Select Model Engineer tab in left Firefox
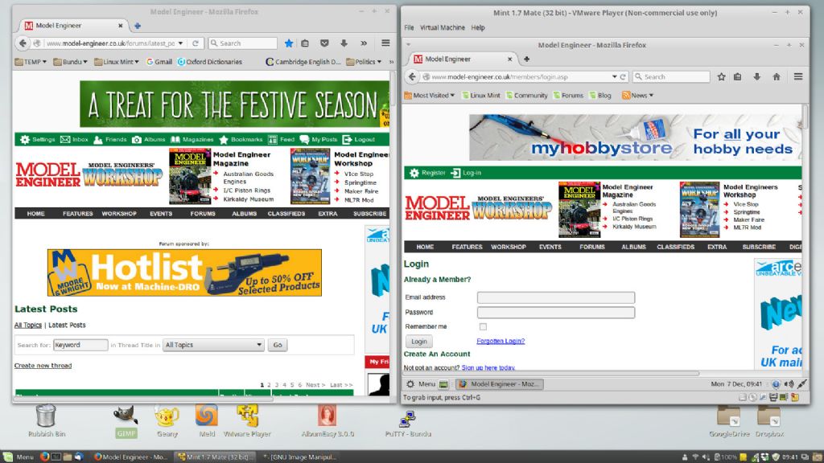824x463 pixels. tap(73, 25)
